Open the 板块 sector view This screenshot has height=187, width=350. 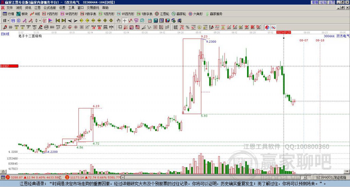click(x=22, y=14)
